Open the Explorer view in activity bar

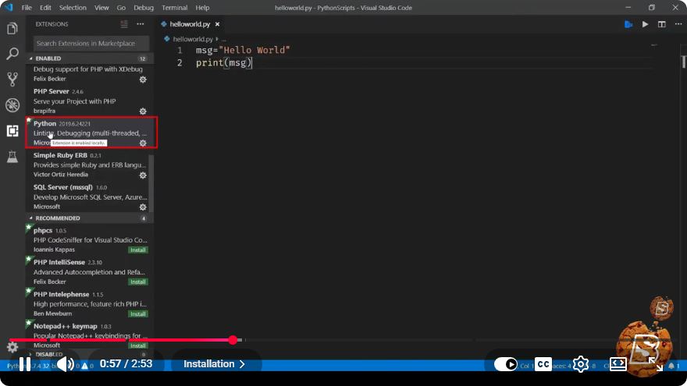(12, 28)
